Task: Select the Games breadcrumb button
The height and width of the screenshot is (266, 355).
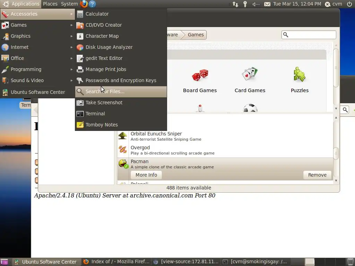Action: [195, 35]
